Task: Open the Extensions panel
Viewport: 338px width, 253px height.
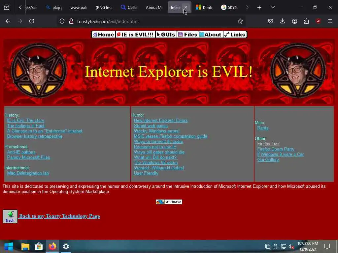Action: (x=306, y=21)
